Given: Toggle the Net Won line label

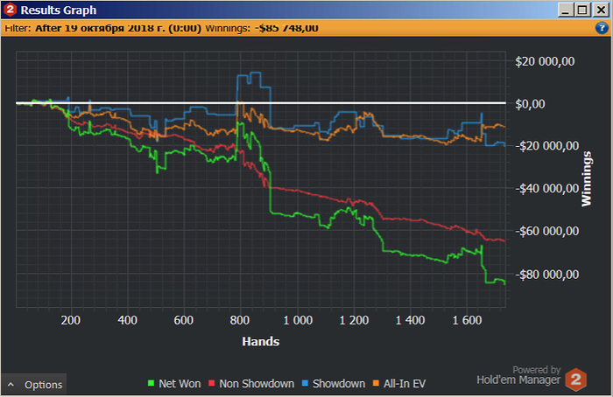Looking at the screenshot, I should 180,384.
